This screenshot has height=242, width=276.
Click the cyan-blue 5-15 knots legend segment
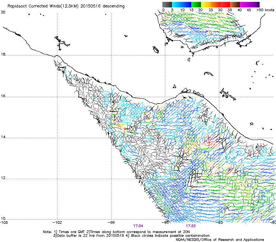point(182,4)
